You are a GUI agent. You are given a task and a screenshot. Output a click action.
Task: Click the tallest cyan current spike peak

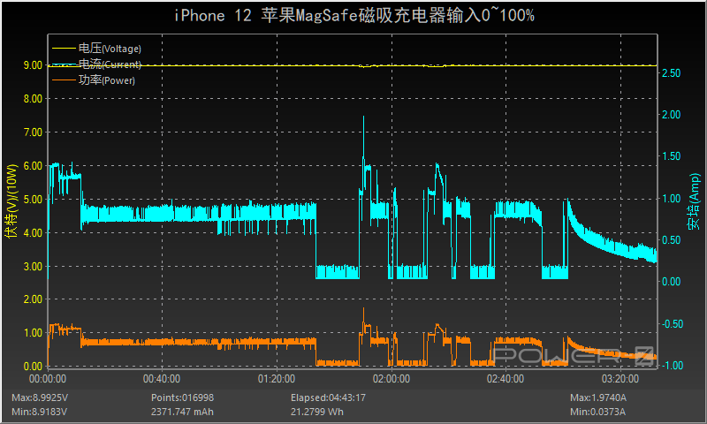pos(363,117)
